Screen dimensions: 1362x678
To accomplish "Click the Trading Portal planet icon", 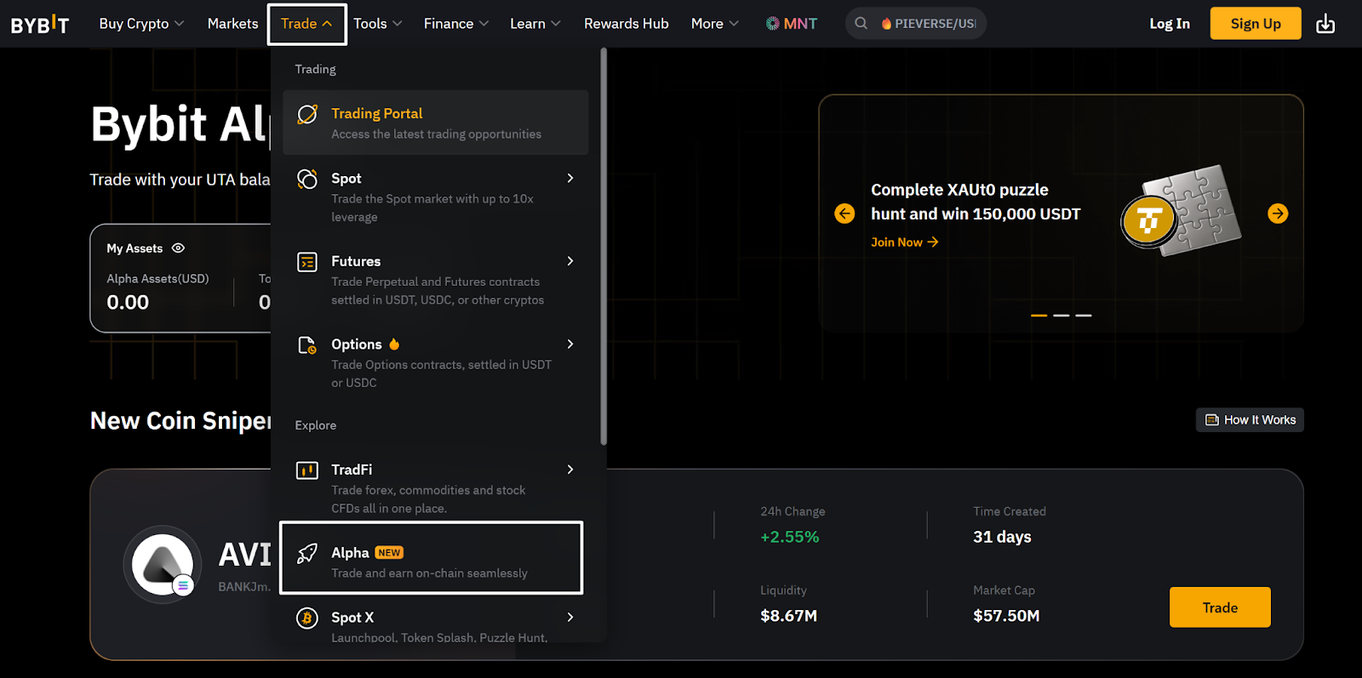I will [x=307, y=114].
